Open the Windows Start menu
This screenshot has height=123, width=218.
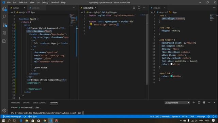coord(3,121)
